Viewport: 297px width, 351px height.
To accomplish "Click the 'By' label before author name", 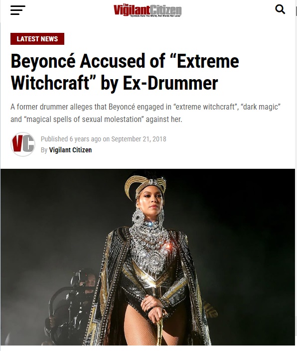I will coord(44,150).
